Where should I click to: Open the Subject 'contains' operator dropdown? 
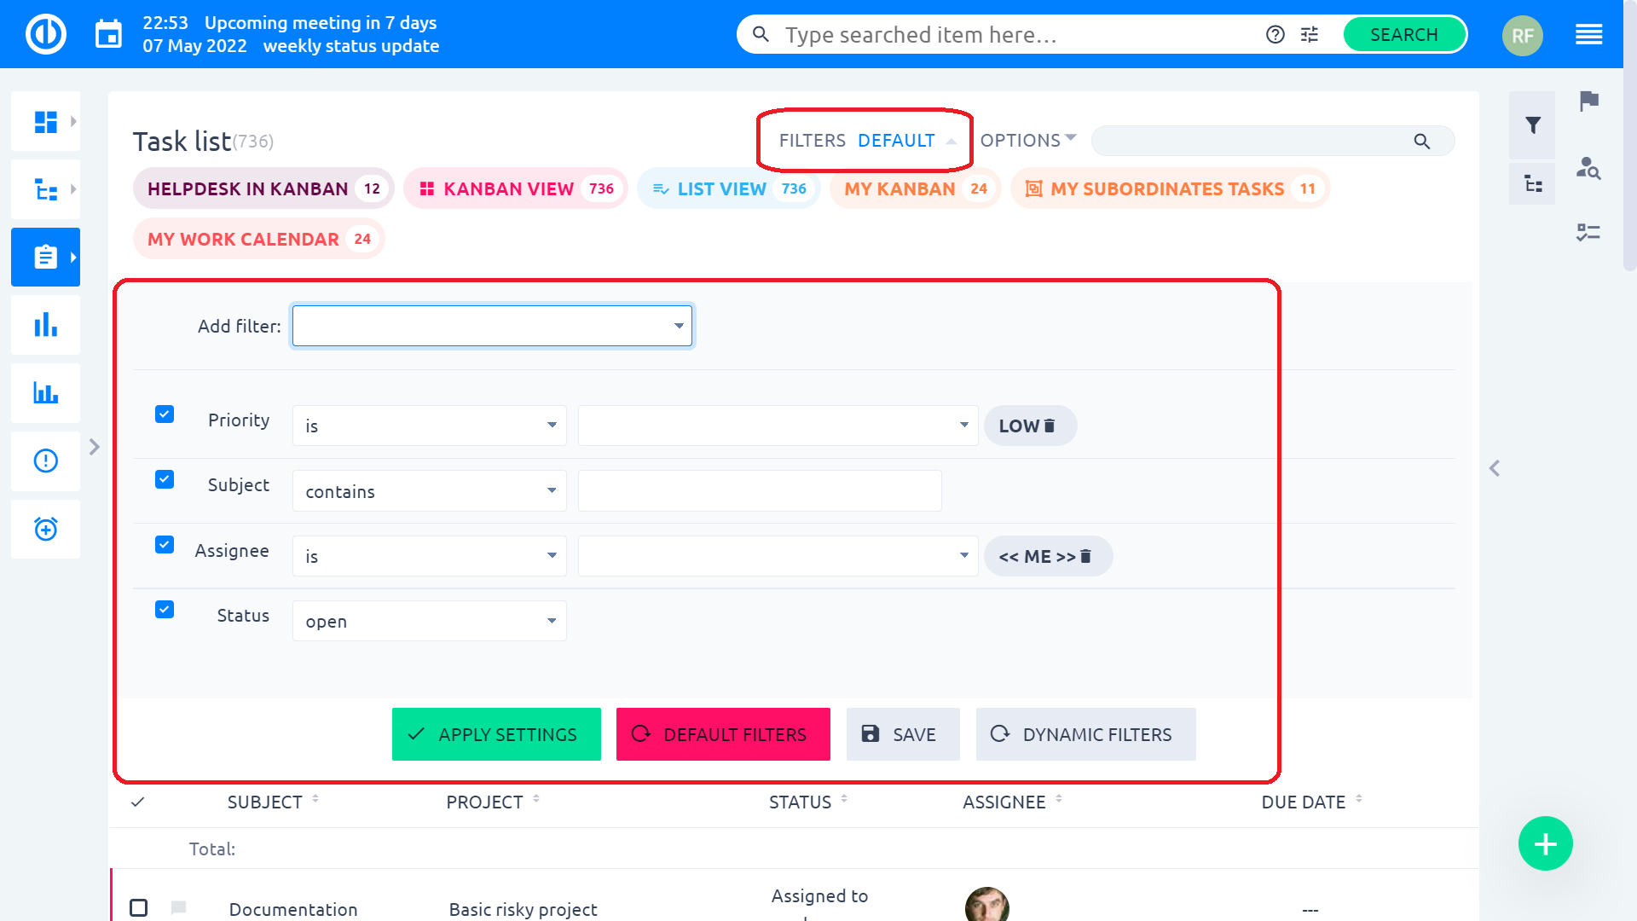pyautogui.click(x=429, y=491)
